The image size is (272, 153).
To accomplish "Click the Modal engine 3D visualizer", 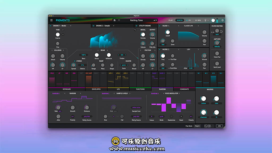I will [x=104, y=40].
